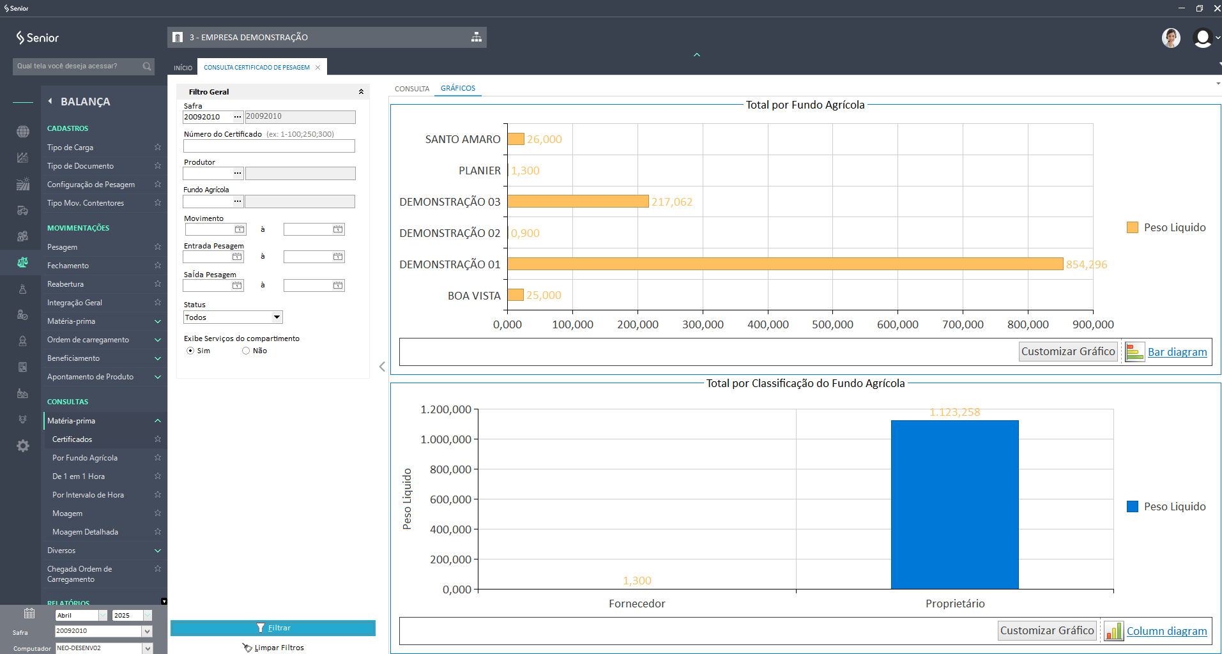The width and height of the screenshot is (1222, 654).
Task: Click the search magnifier icon in sidebar
Action: click(x=147, y=66)
